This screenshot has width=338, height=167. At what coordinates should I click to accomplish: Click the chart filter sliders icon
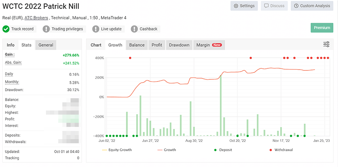pyautogui.click(x=326, y=45)
